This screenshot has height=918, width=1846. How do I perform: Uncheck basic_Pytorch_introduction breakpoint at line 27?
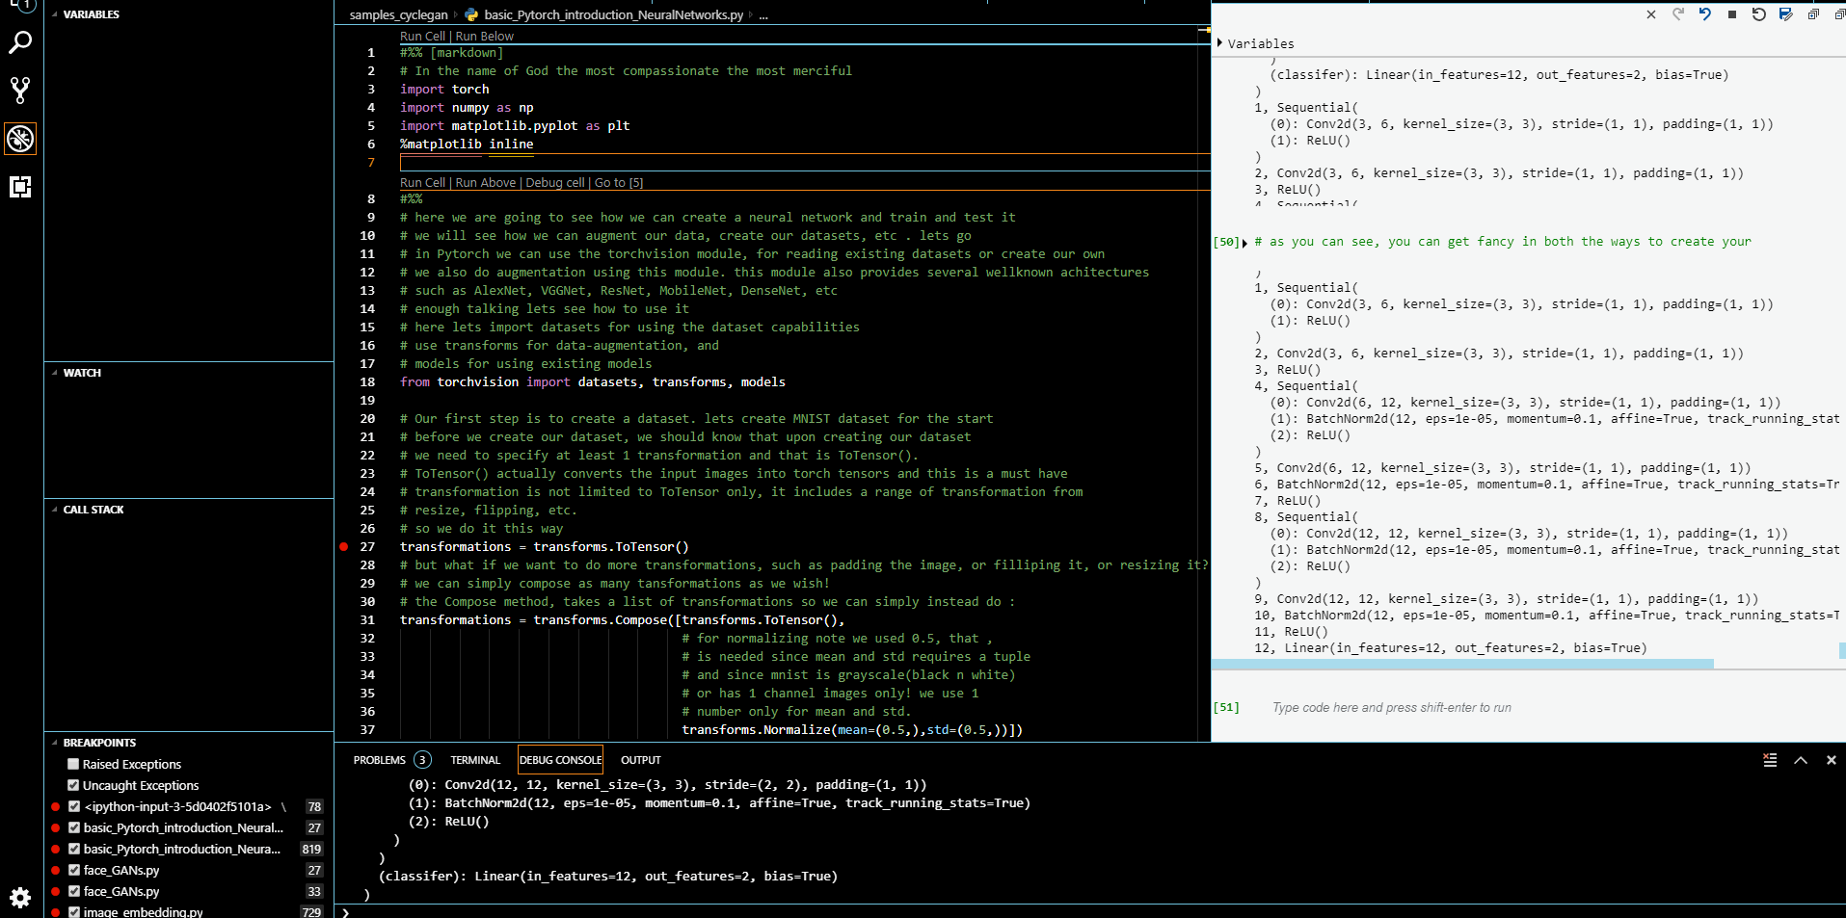[74, 827]
